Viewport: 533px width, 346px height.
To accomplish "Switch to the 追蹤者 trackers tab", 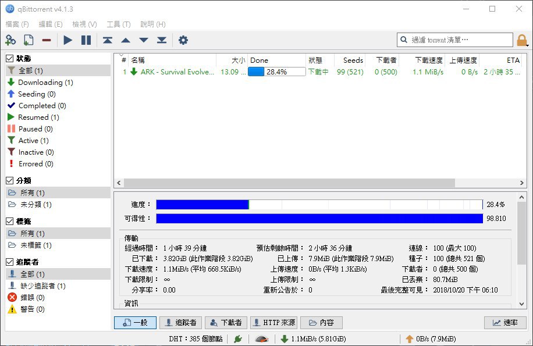I will 180,323.
